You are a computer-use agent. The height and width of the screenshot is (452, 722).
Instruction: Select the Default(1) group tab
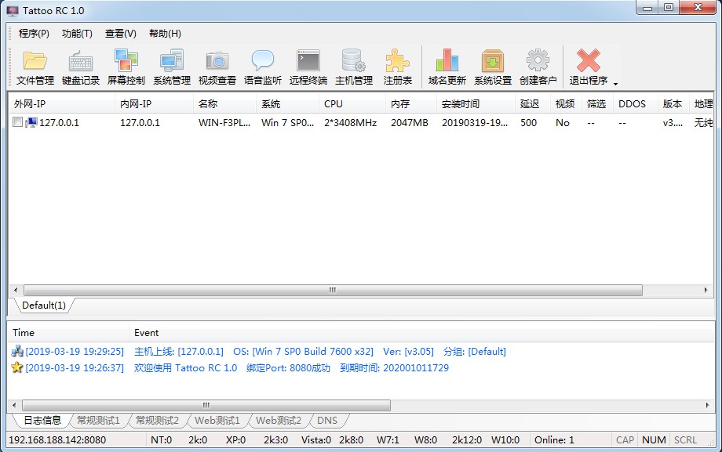(44, 306)
